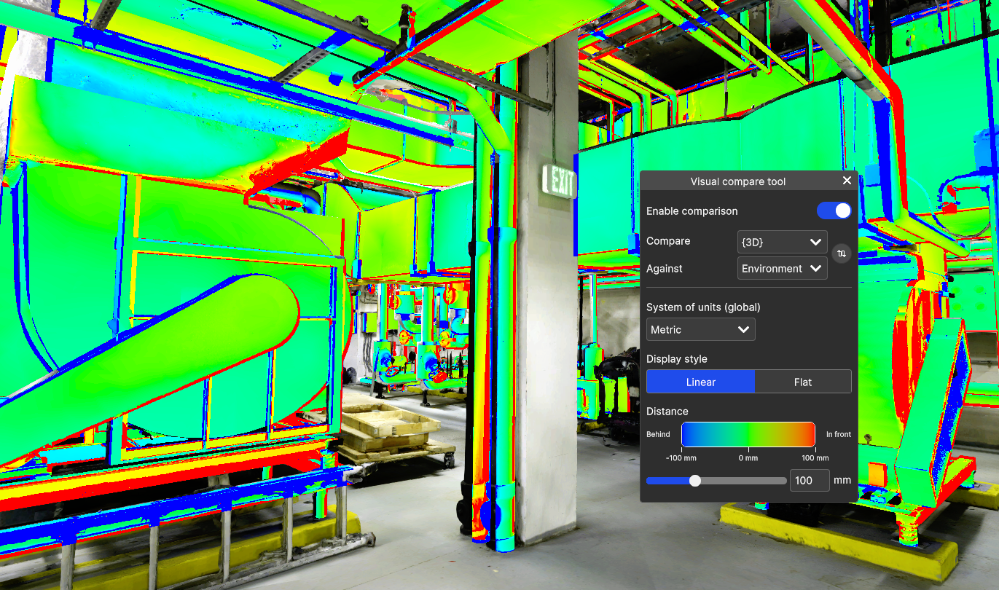
Task: Click the swap compare/against icon
Action: [842, 253]
